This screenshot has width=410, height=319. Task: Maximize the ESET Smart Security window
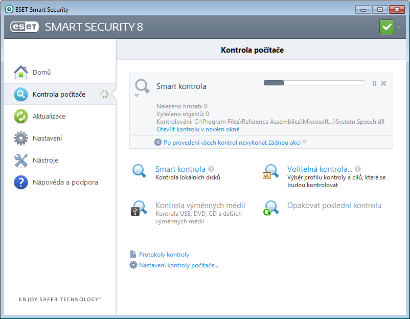coord(380,10)
